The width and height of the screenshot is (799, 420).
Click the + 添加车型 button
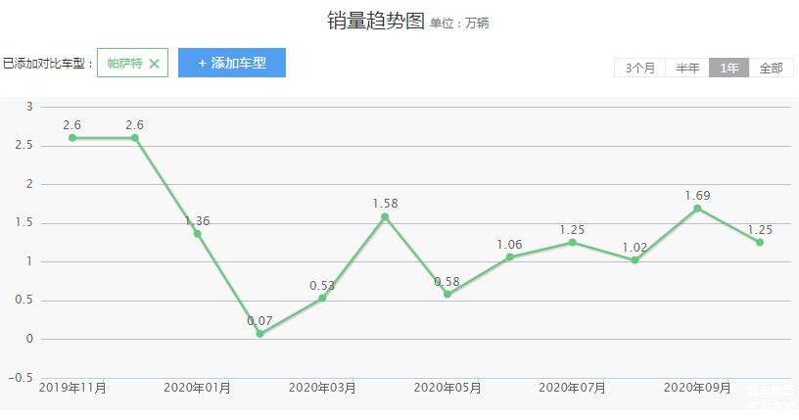coord(232,63)
